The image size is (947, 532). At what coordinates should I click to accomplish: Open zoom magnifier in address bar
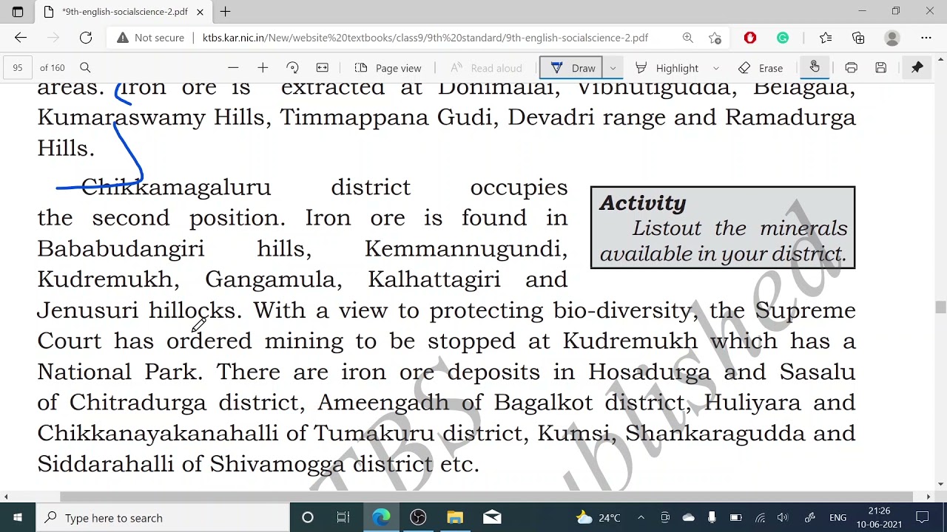coord(688,38)
